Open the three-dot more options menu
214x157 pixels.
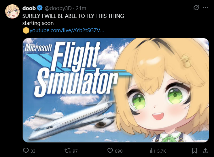[205, 8]
